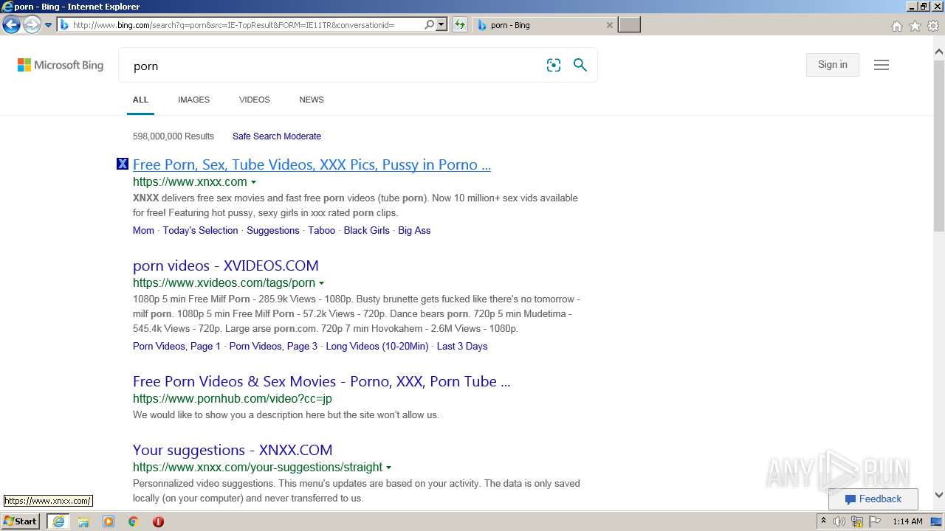
Task: Click the 'Long Videos (10-20Min)' sublink
Action: point(377,346)
